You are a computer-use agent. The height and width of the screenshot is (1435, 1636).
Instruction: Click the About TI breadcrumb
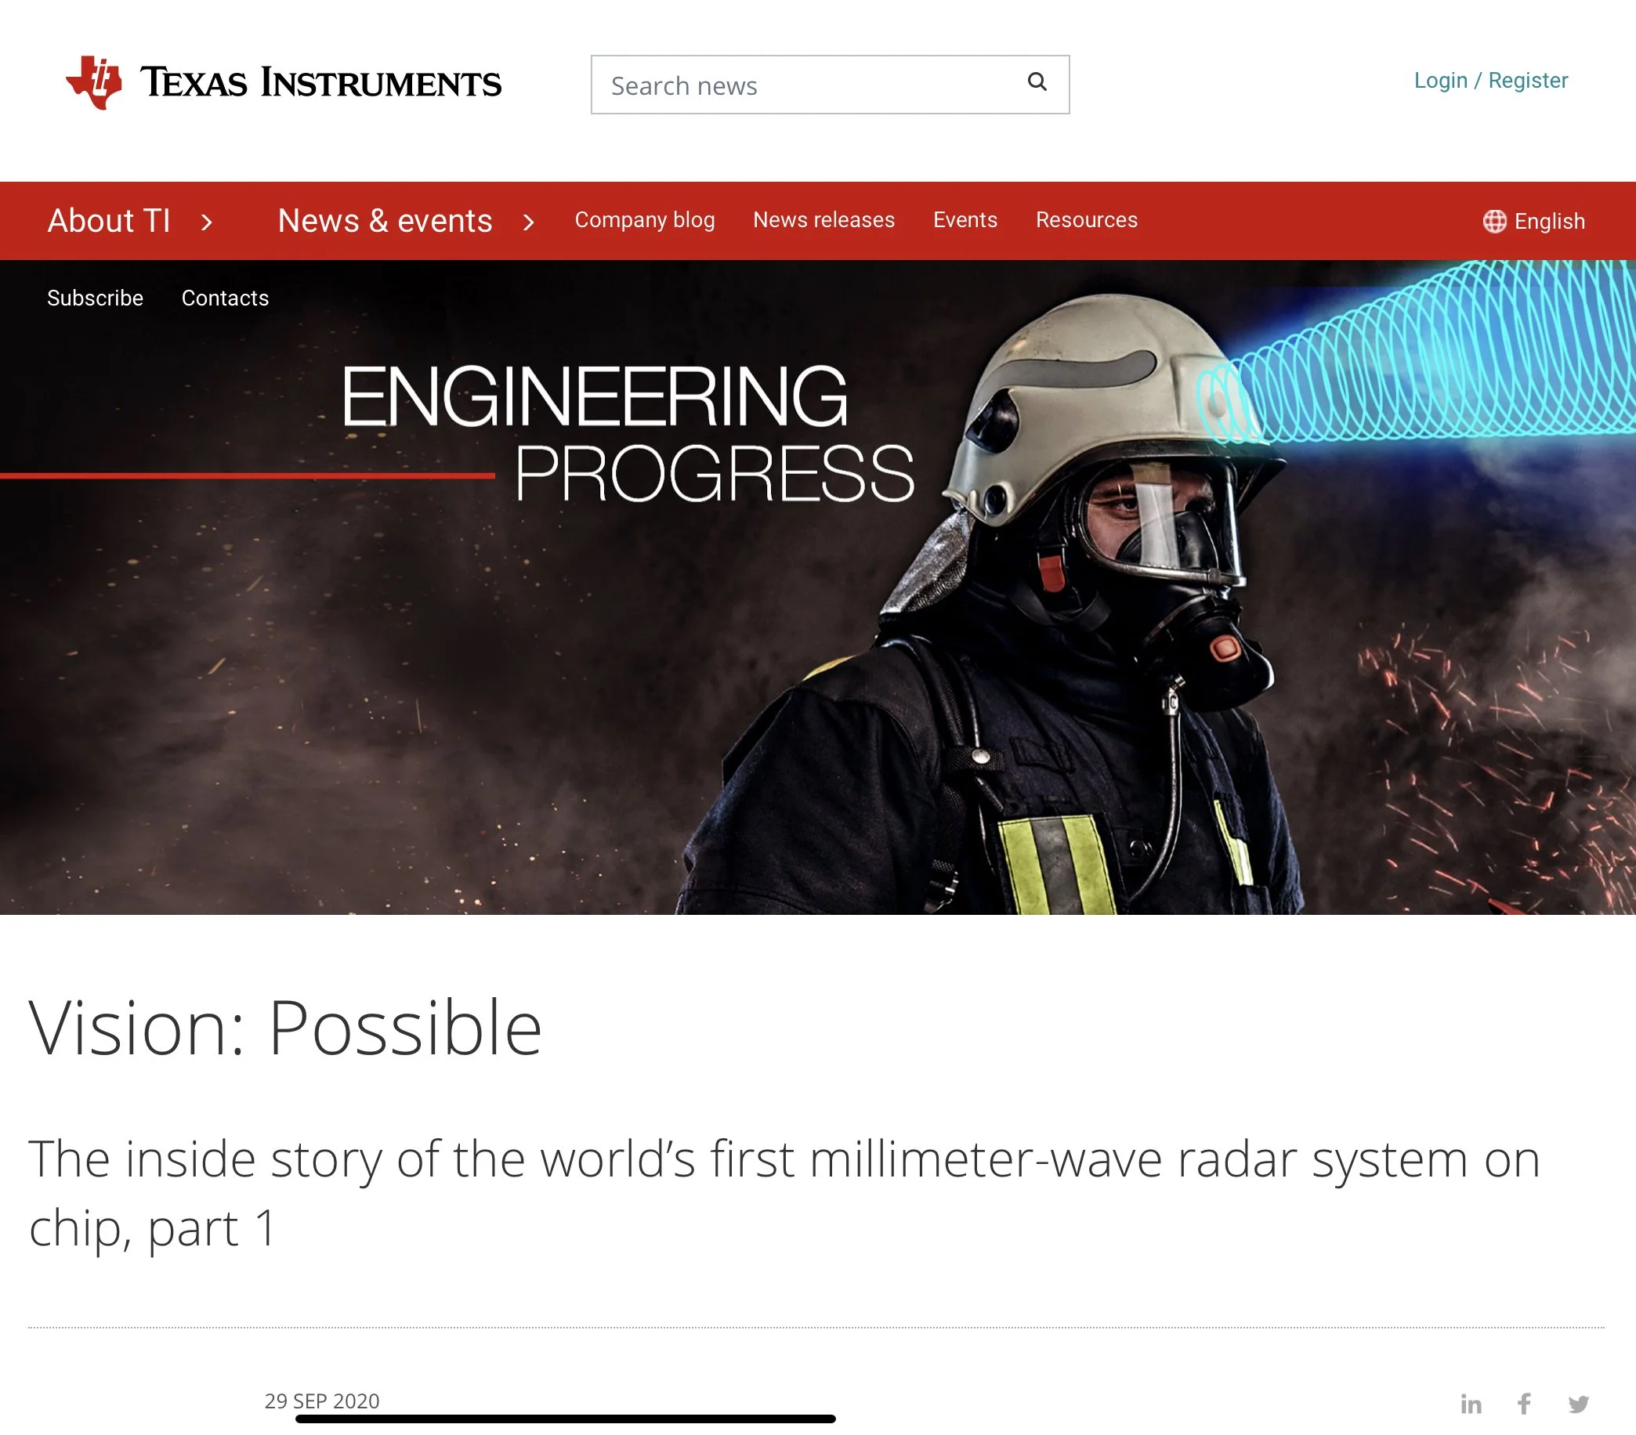click(x=109, y=221)
